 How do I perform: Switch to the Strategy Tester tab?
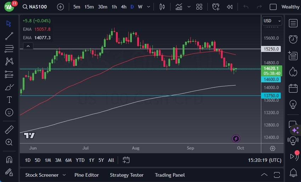[127, 175]
